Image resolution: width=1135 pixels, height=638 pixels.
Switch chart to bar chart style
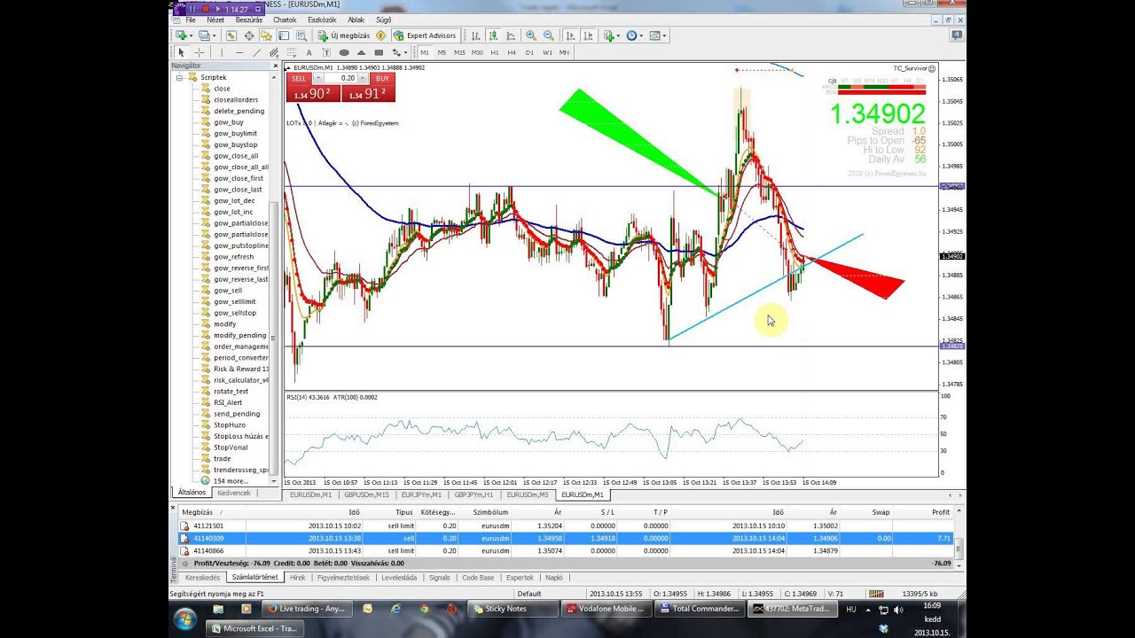476,35
